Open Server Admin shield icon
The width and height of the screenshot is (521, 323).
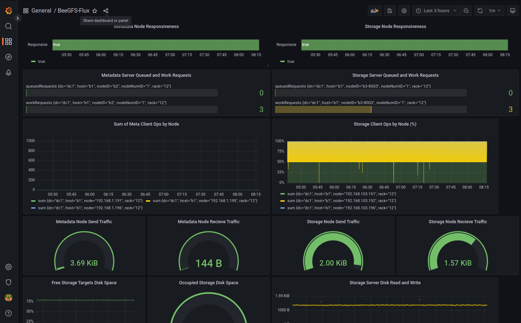(9, 282)
